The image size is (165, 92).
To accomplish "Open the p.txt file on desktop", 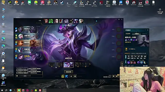I will [153, 3].
